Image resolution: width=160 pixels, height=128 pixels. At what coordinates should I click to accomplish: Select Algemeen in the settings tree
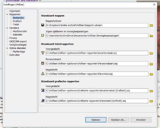pos(15,11)
